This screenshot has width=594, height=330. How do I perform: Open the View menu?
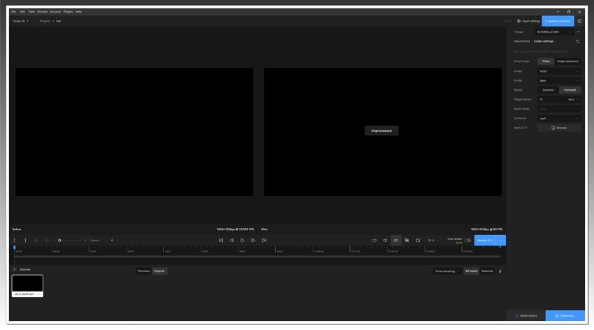(x=31, y=12)
